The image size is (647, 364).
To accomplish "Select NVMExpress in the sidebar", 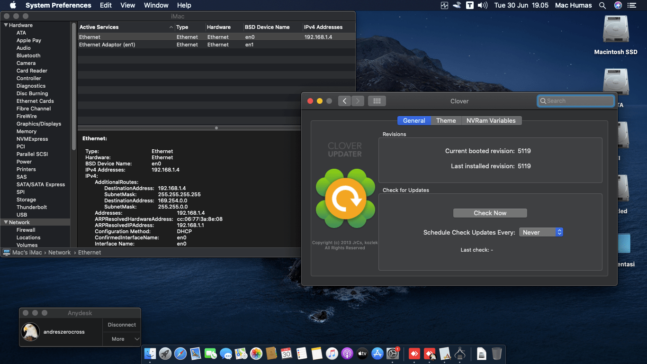I will [32, 139].
